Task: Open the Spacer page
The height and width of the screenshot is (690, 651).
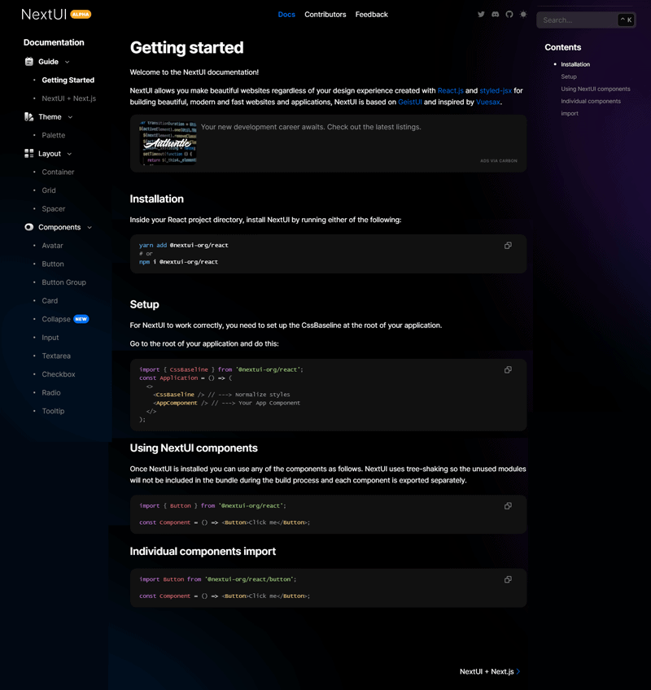Action: pos(53,209)
